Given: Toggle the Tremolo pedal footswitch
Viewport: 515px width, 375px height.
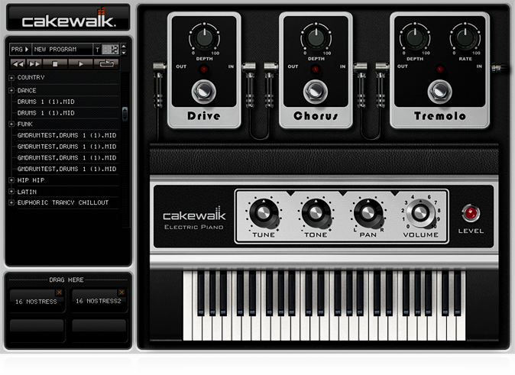Looking at the screenshot, I should [440, 91].
